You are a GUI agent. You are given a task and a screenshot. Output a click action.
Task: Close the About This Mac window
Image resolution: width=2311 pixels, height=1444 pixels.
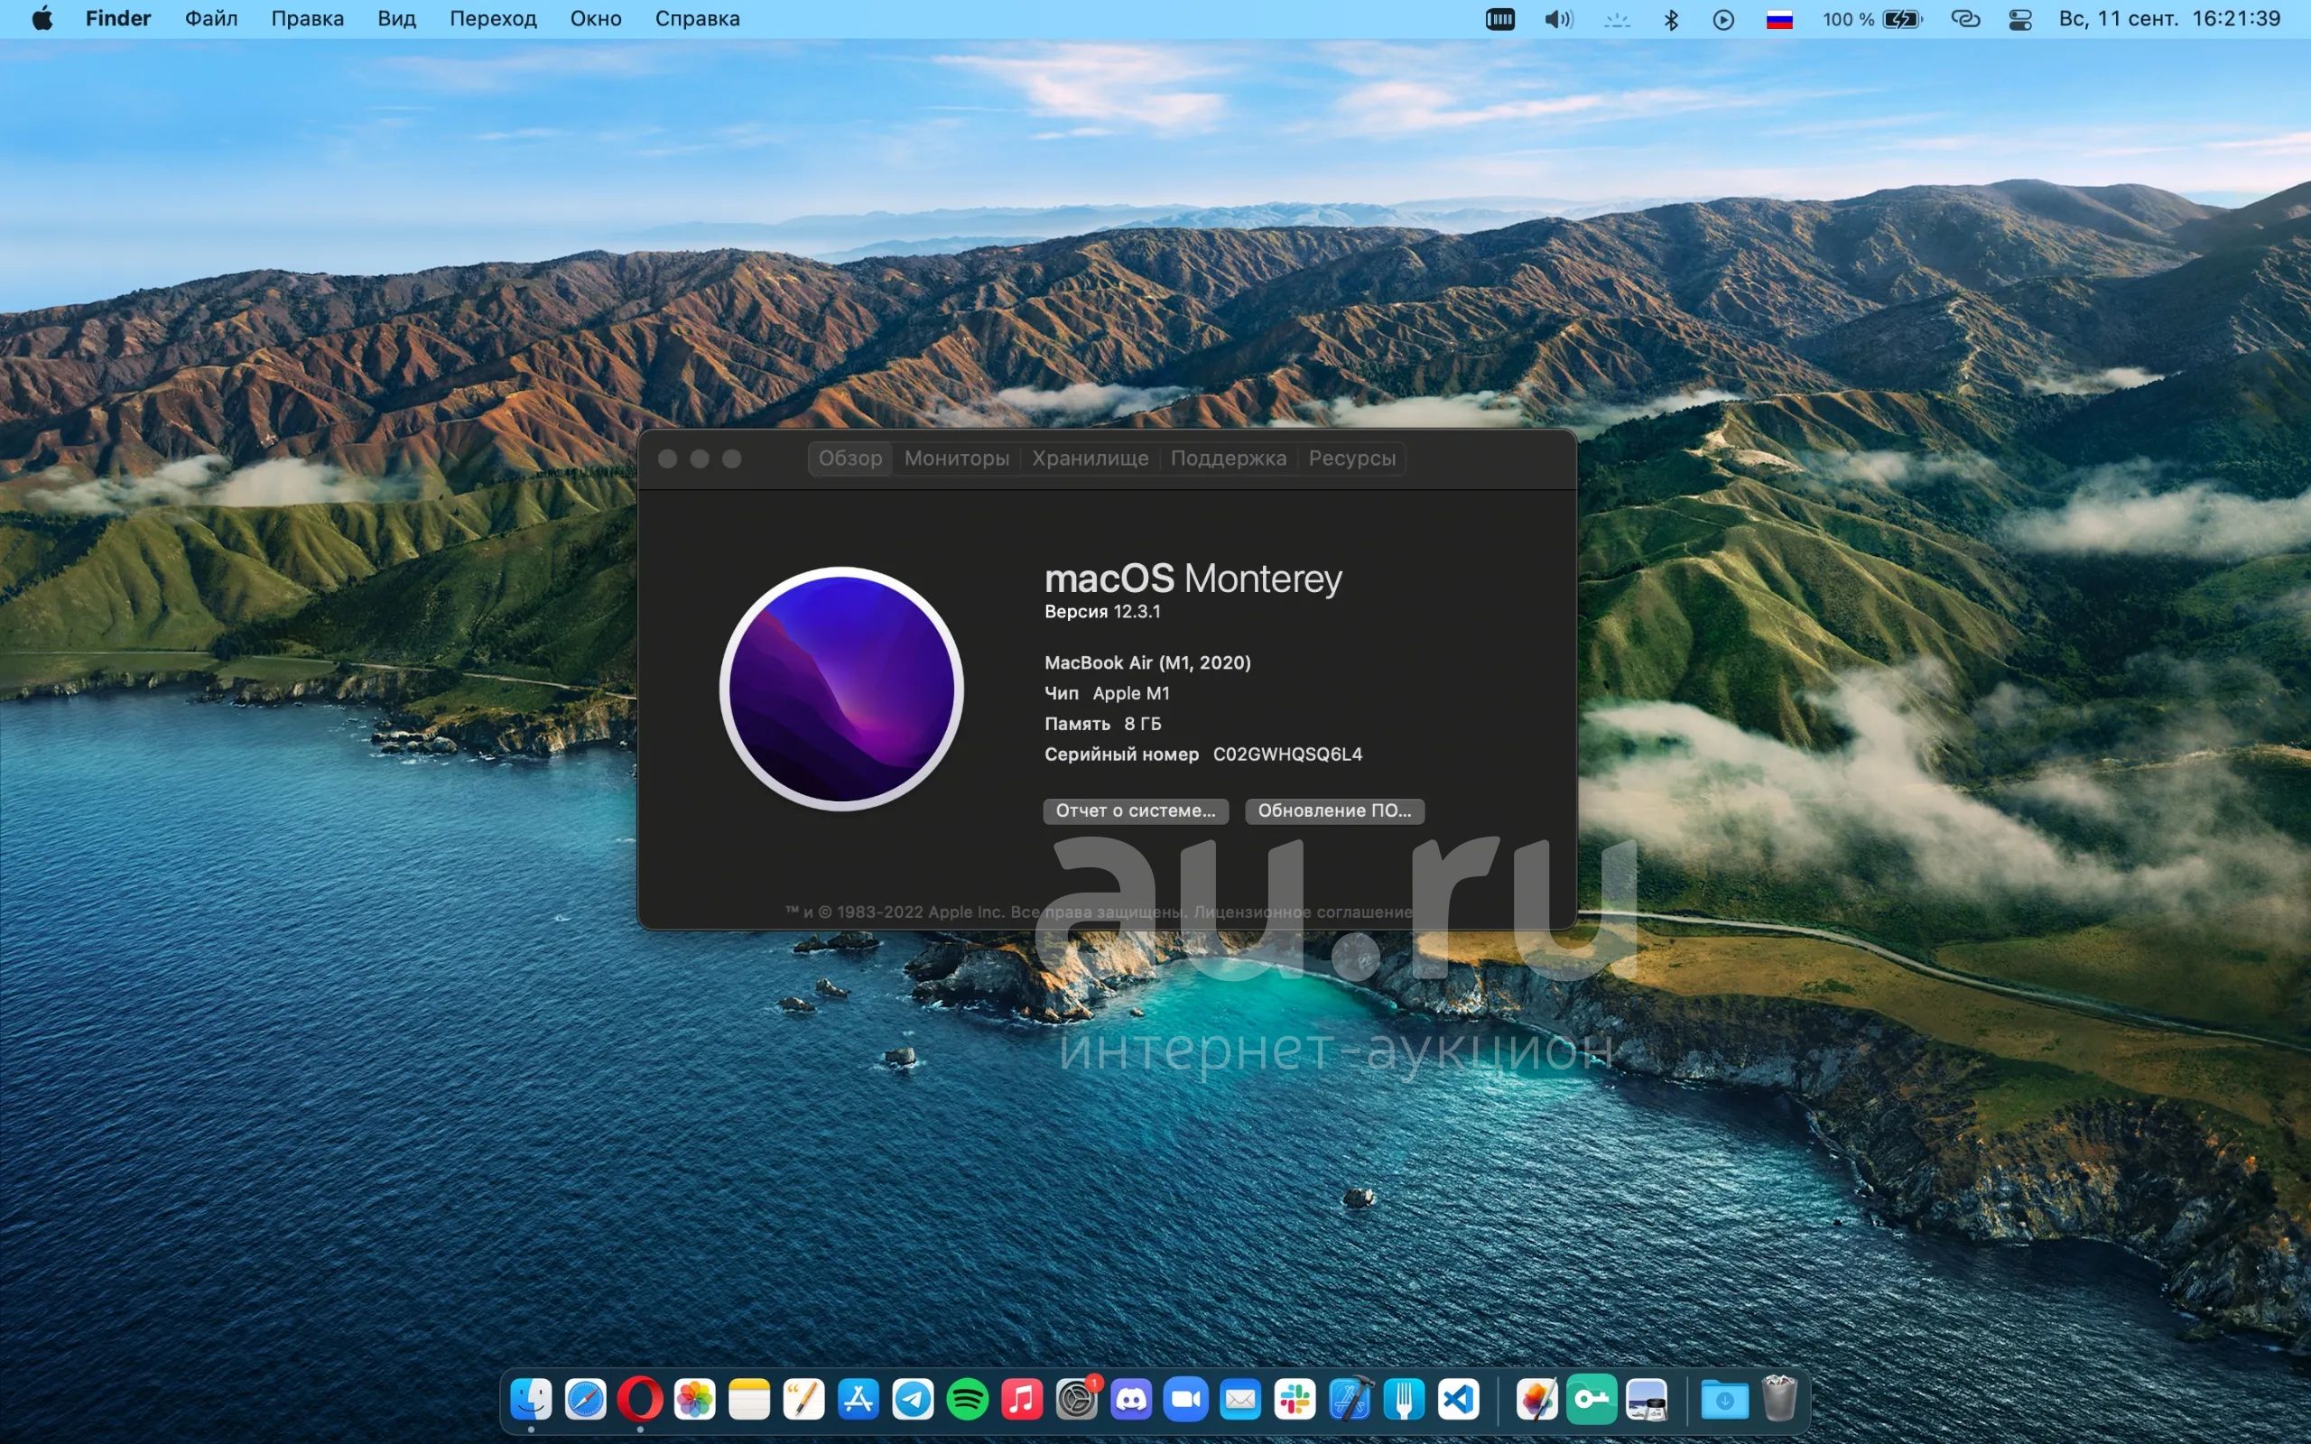point(667,459)
